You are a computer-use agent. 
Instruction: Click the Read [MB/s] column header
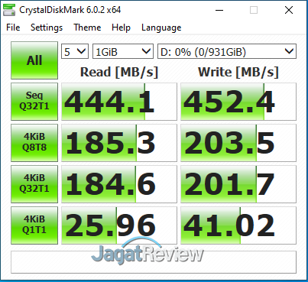(119, 72)
